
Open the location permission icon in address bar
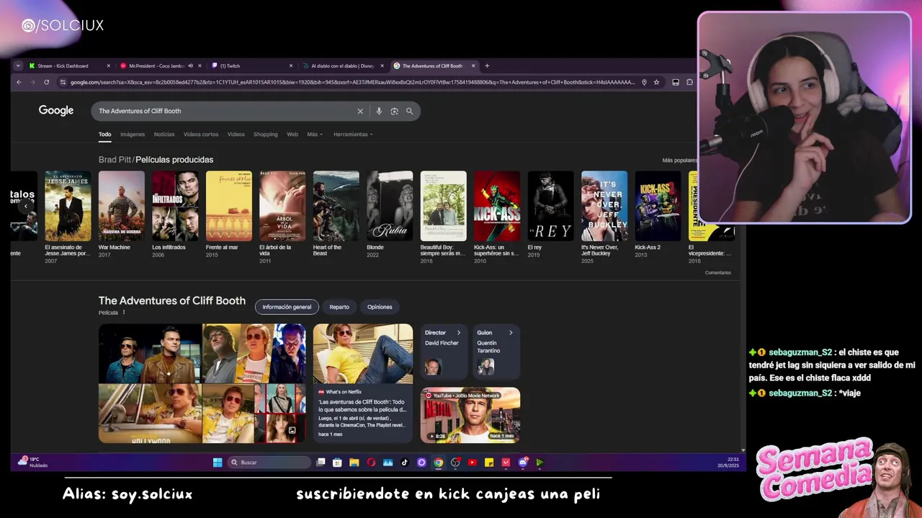pyautogui.click(x=644, y=82)
